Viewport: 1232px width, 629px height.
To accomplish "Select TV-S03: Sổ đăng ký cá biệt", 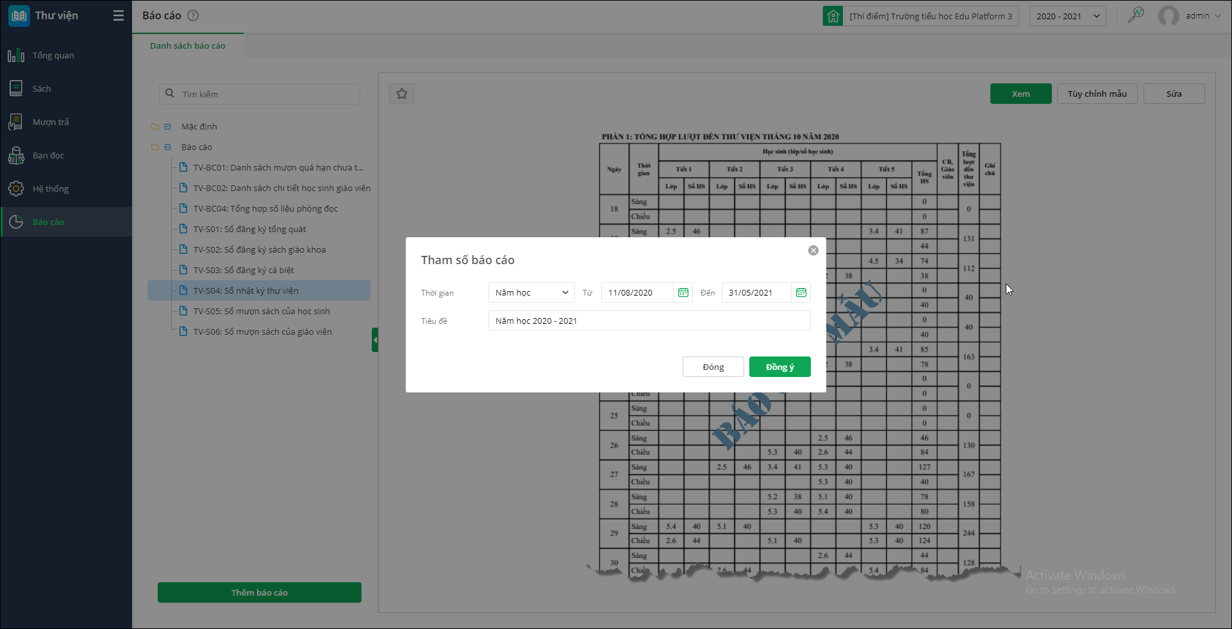I will [x=244, y=270].
